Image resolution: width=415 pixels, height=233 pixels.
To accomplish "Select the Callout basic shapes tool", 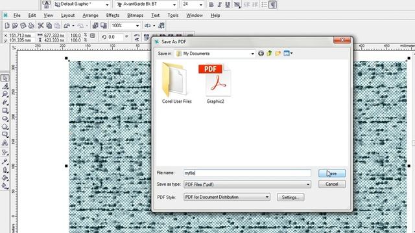I will (x=5, y=135).
